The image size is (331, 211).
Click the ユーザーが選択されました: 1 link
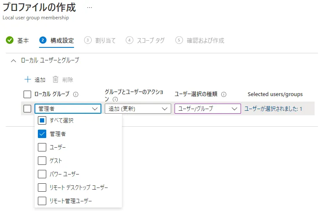(x=273, y=109)
